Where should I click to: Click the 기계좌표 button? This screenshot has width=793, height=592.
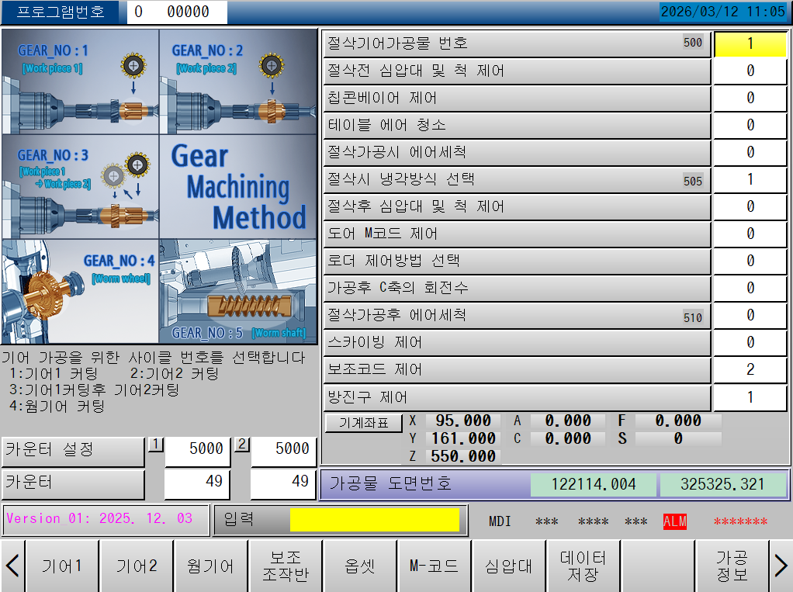pyautogui.click(x=364, y=423)
